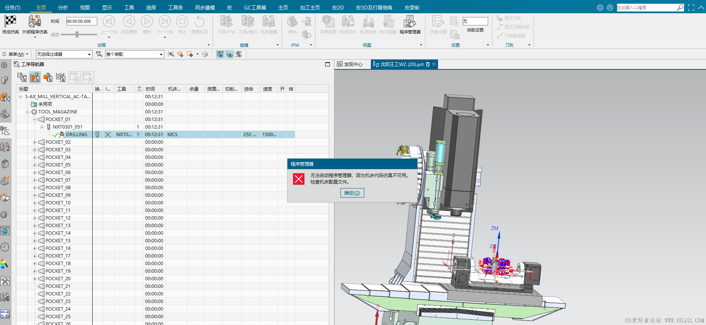Expand the 动画 group options arrow
Image resolution: width=706 pixels, height=325 pixels.
[x=208, y=45]
